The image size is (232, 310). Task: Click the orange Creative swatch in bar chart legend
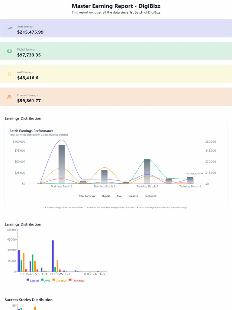(54, 280)
